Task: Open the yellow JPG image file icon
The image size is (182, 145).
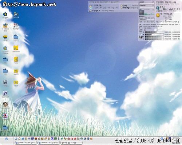Action: [16, 71]
